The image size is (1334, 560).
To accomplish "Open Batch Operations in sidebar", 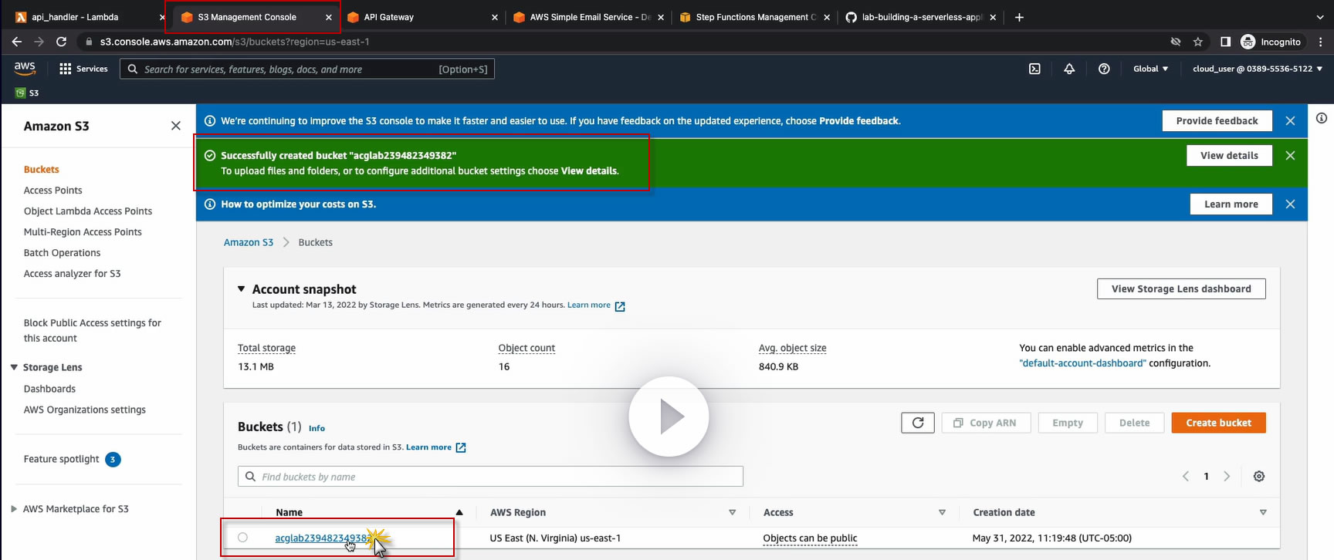I will coord(62,253).
